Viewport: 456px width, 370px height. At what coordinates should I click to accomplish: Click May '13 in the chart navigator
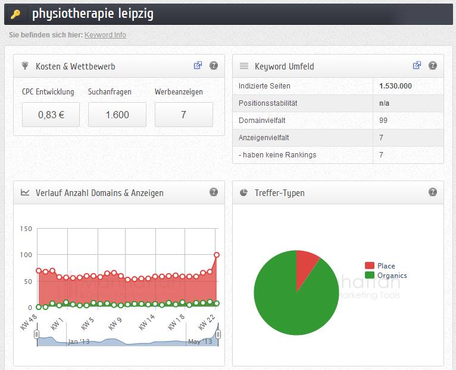click(200, 341)
